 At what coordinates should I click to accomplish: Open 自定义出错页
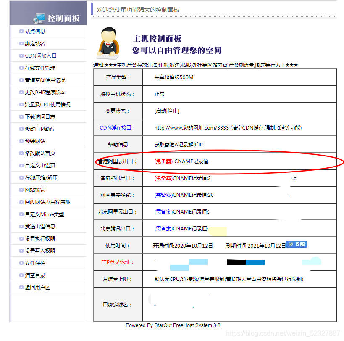click(40, 166)
